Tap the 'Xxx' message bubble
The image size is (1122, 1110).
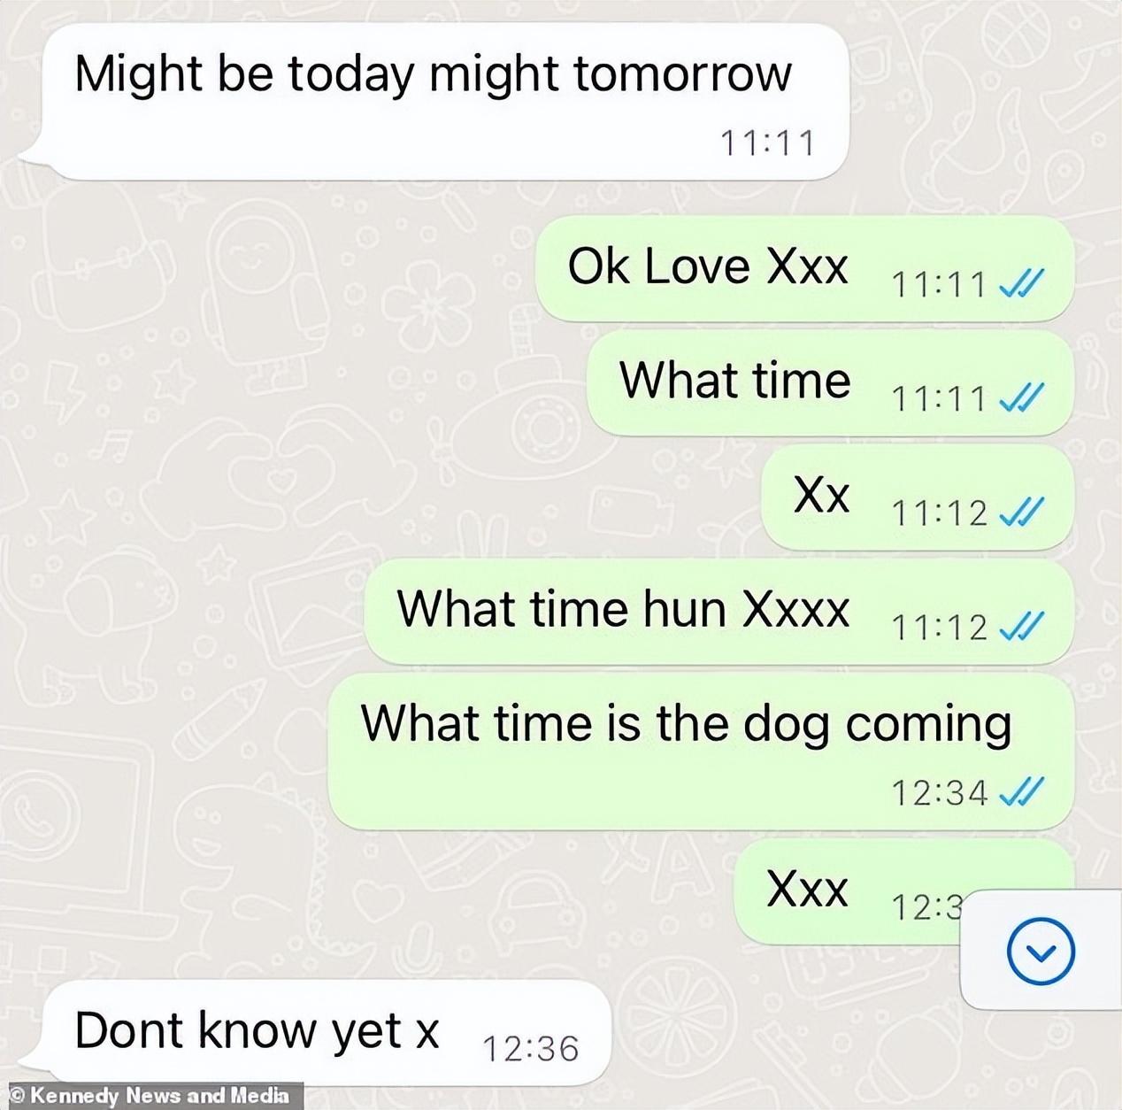pos(849,891)
